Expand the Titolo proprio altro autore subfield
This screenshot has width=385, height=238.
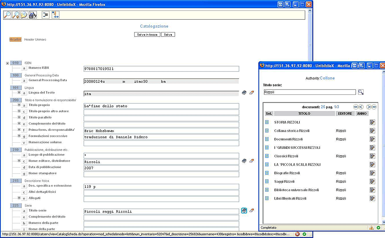pyautogui.click(x=19, y=111)
